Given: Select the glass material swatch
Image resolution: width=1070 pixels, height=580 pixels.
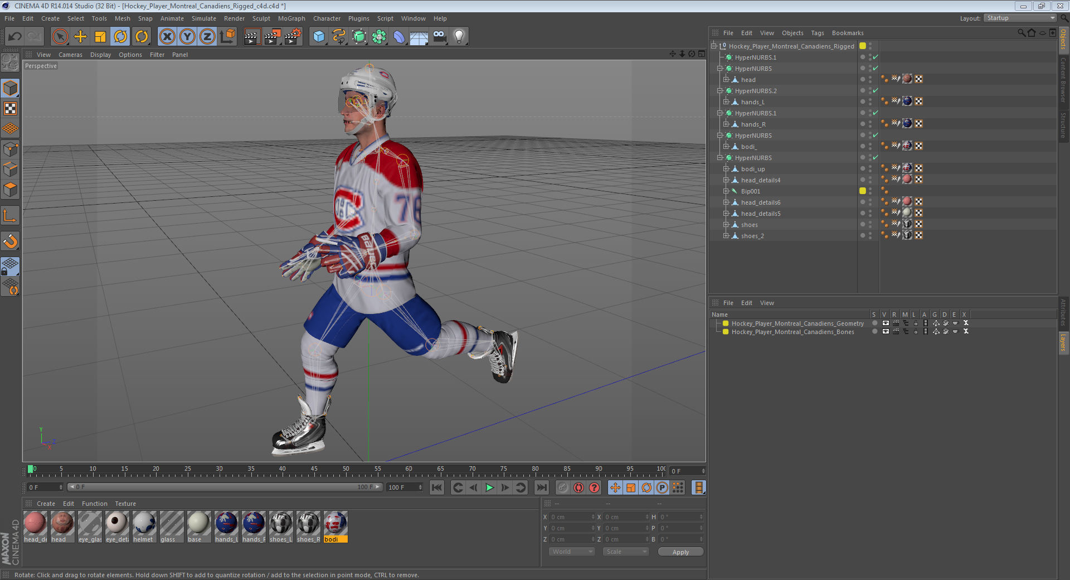Looking at the screenshot, I should pyautogui.click(x=171, y=526).
